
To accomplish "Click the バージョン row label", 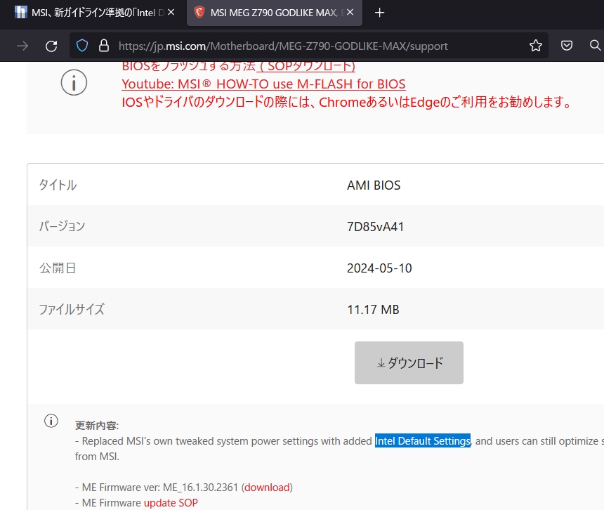I will click(62, 226).
